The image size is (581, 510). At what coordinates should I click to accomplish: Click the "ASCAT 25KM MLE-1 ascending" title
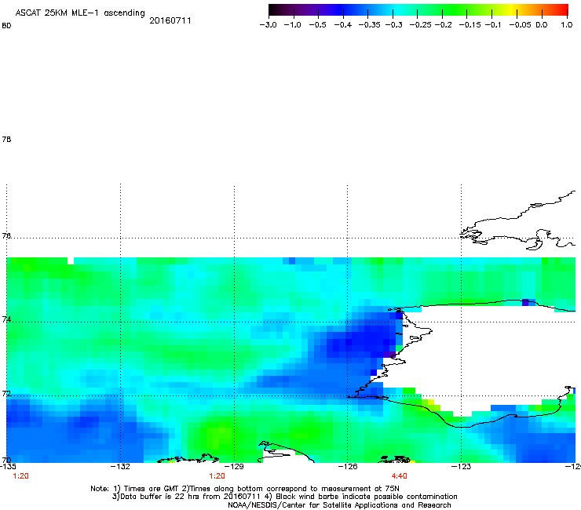point(80,13)
